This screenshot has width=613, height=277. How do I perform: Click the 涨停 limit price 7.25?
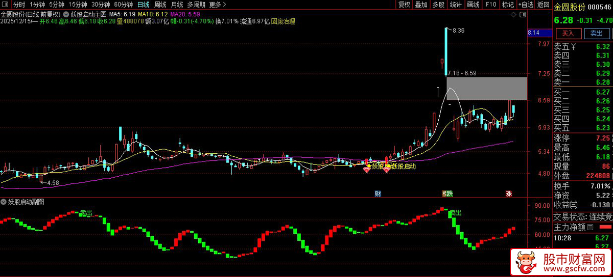pyautogui.click(x=603, y=138)
